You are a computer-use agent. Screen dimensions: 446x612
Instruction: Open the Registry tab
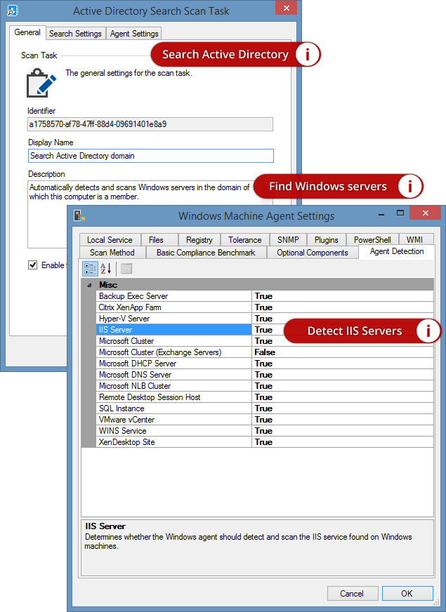click(199, 239)
